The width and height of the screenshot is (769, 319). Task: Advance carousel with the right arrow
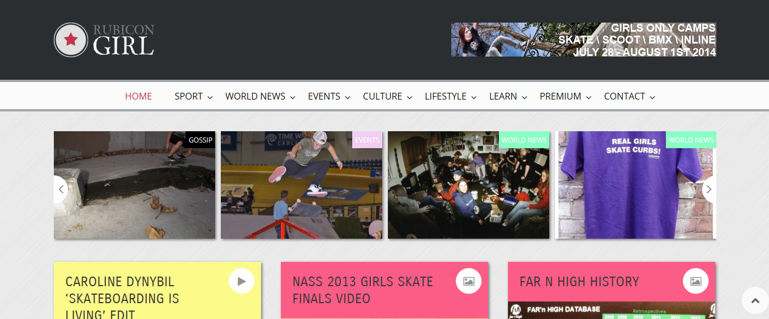click(709, 189)
